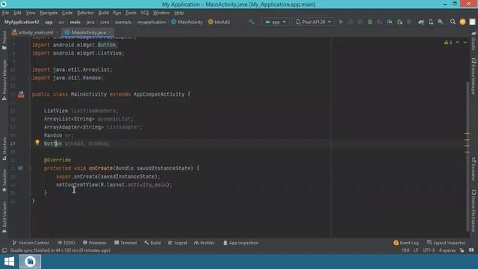Run the app with green play icon
Screen dimensions: 478x269
pos(341,22)
